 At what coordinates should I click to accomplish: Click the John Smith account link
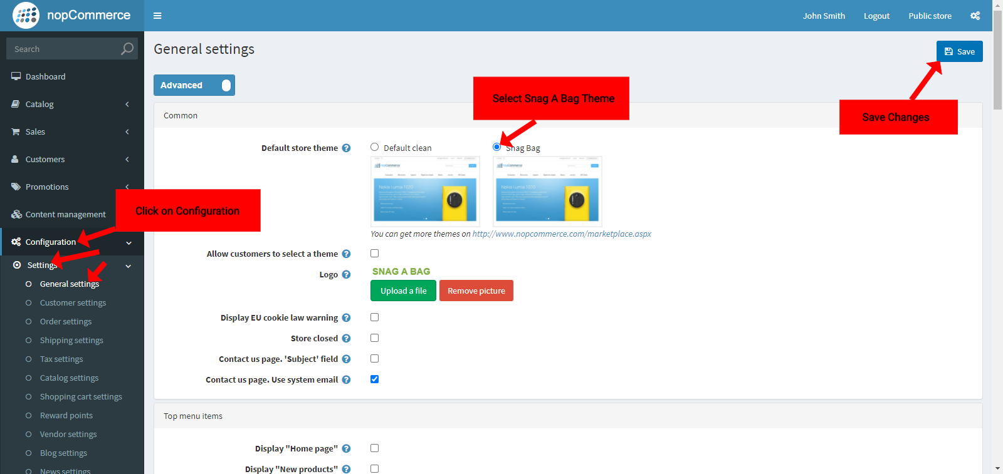click(x=824, y=16)
